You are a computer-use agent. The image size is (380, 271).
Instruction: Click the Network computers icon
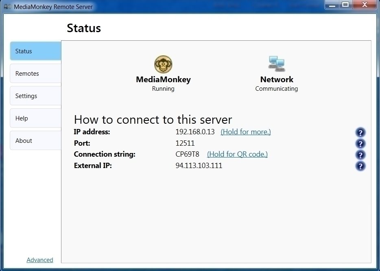(x=277, y=63)
